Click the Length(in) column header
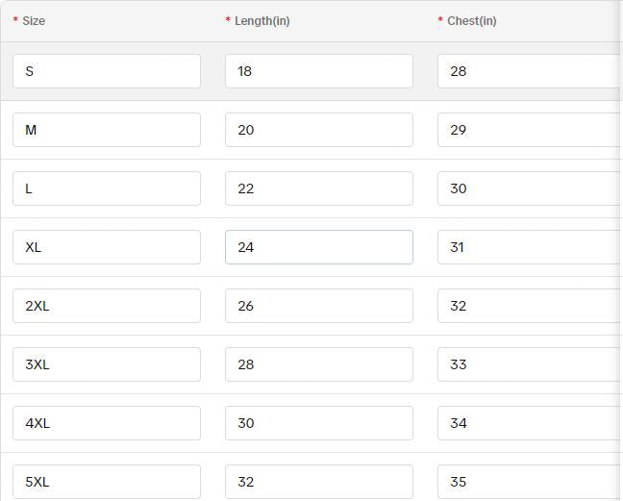Screen dimensions: 623x501 [x=262, y=21]
